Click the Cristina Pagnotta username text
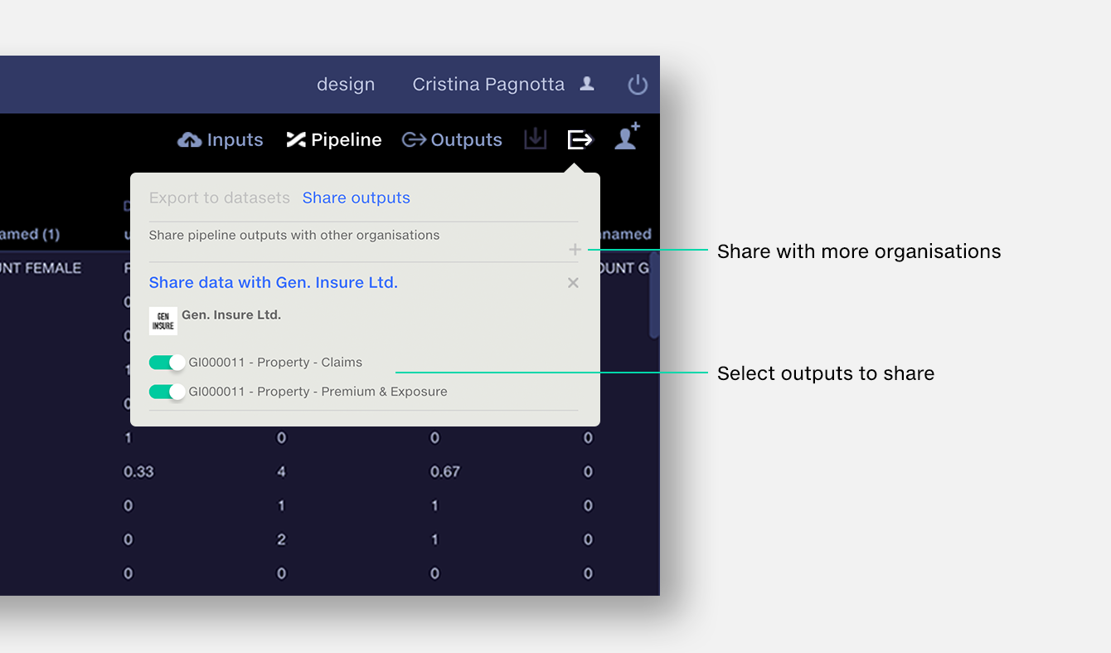Viewport: 1111px width, 653px height. tap(488, 84)
